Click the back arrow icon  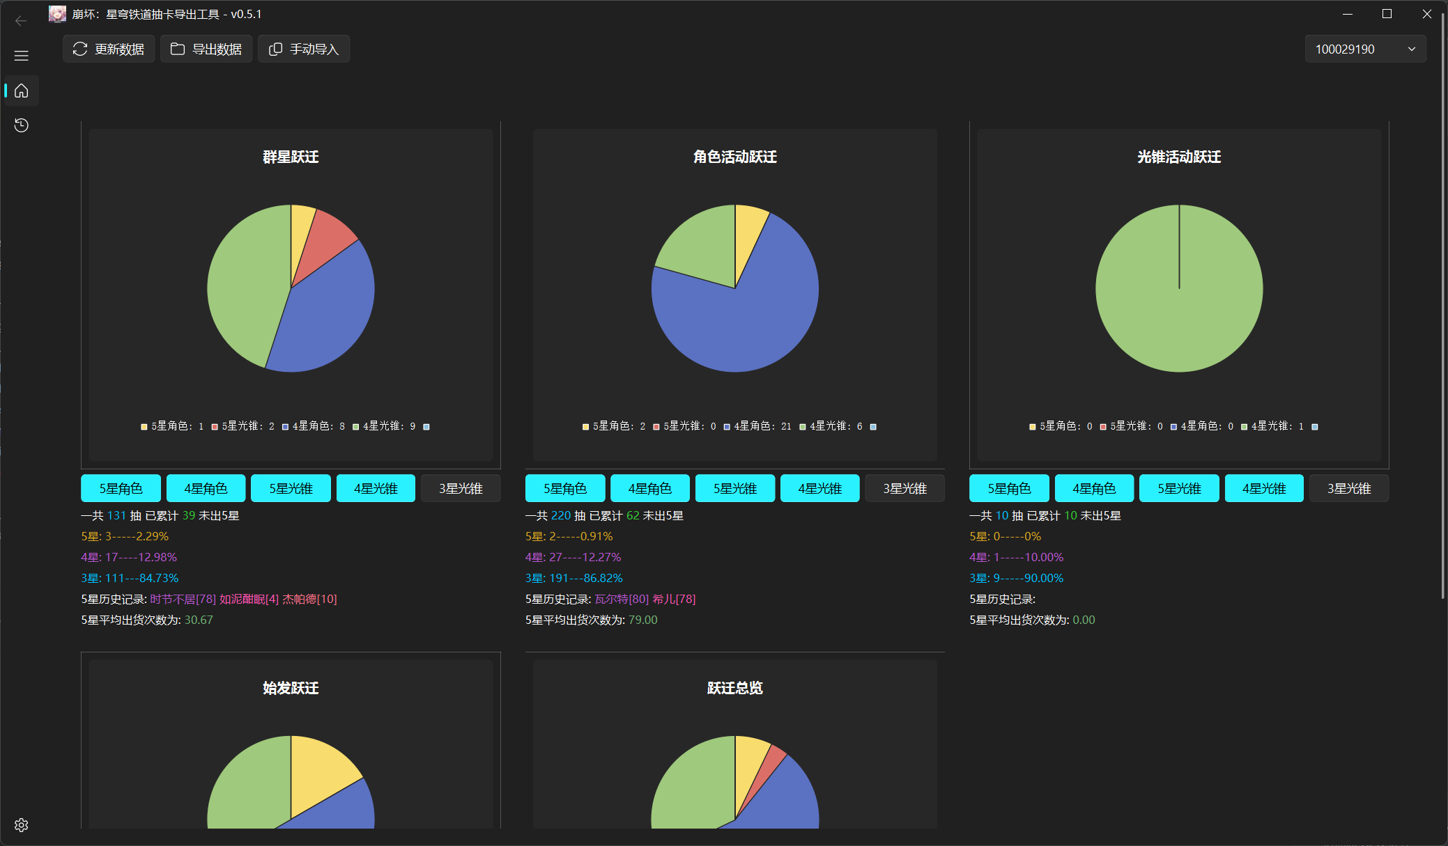tap(21, 21)
